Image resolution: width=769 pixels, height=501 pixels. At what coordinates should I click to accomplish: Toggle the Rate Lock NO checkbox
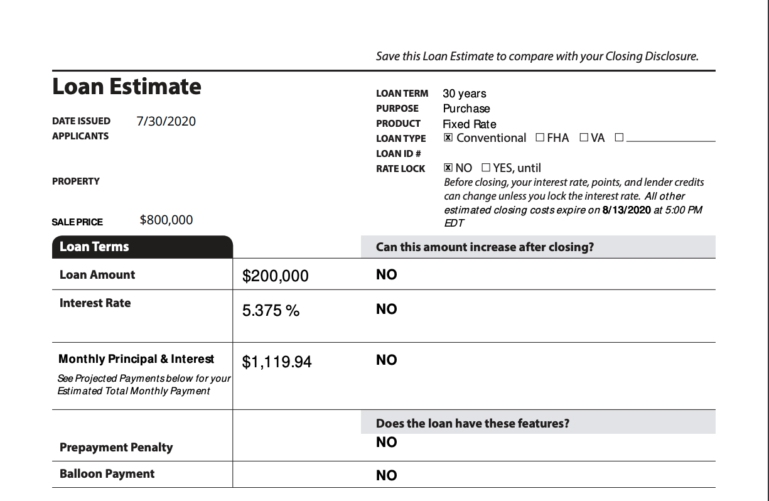pos(448,168)
